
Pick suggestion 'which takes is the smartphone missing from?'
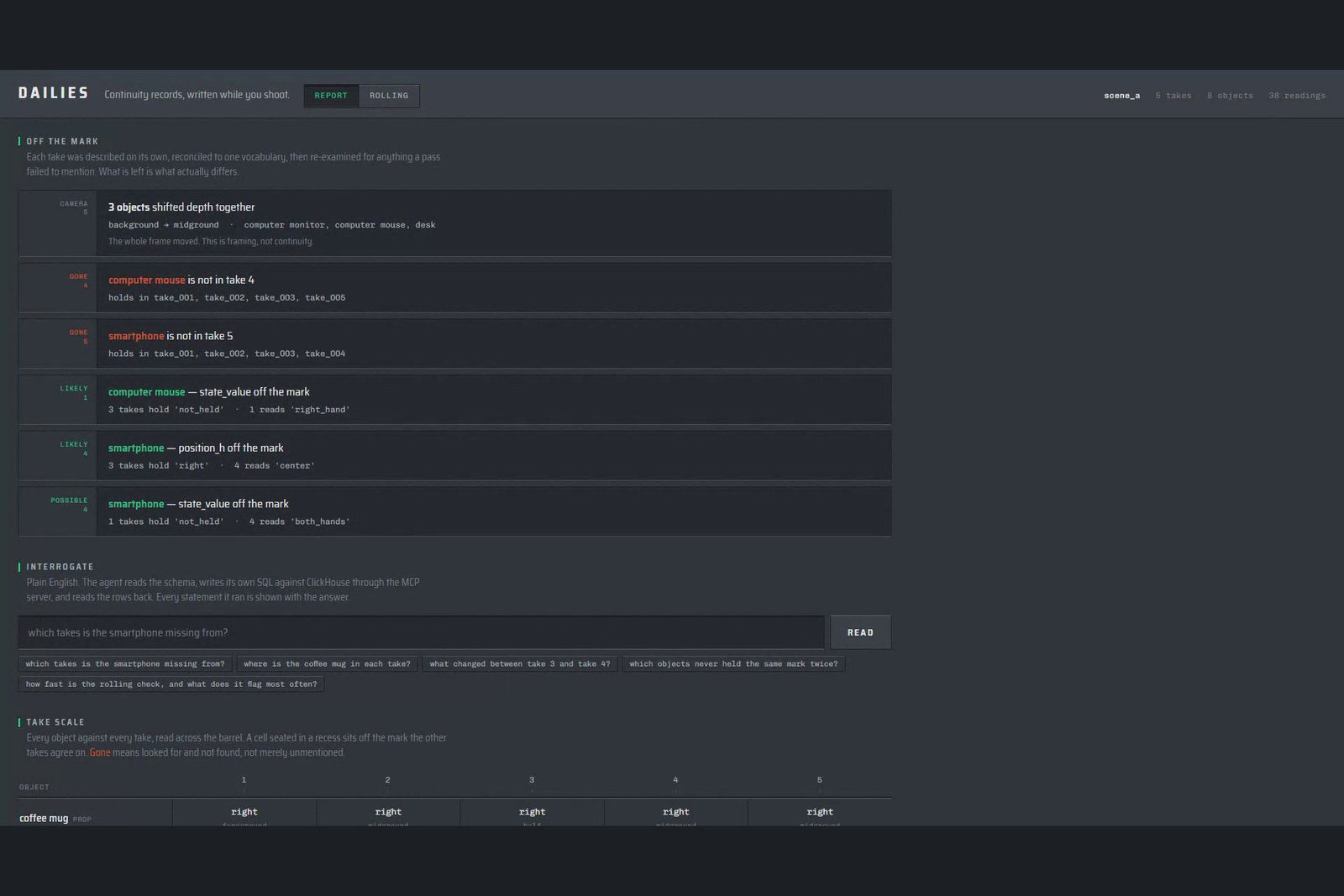(125, 663)
